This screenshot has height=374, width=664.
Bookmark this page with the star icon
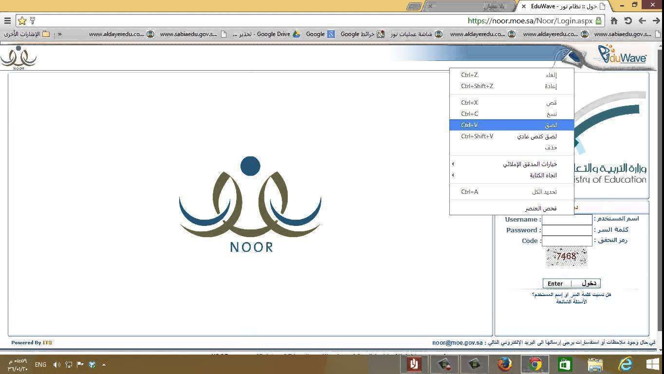(x=22, y=21)
